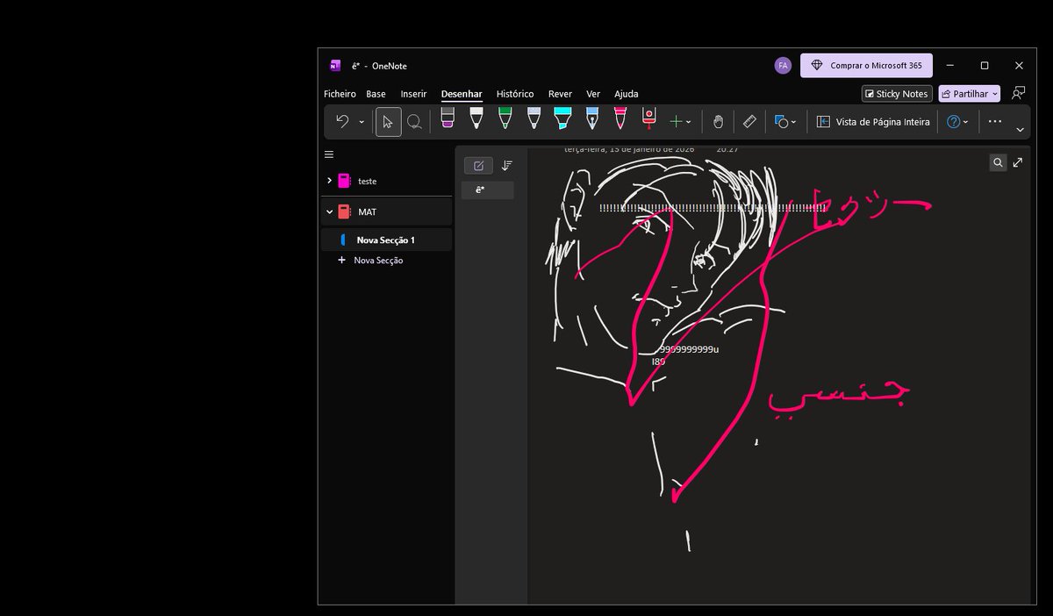Maximize the OneNote window

click(985, 66)
